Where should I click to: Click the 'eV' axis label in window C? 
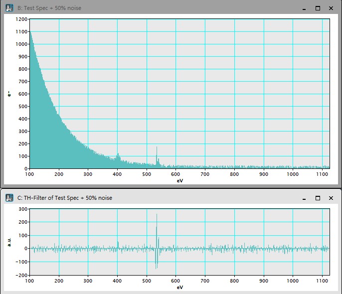point(180,287)
